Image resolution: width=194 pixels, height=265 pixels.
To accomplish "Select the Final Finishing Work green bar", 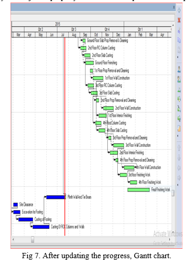I will pos(138,190).
